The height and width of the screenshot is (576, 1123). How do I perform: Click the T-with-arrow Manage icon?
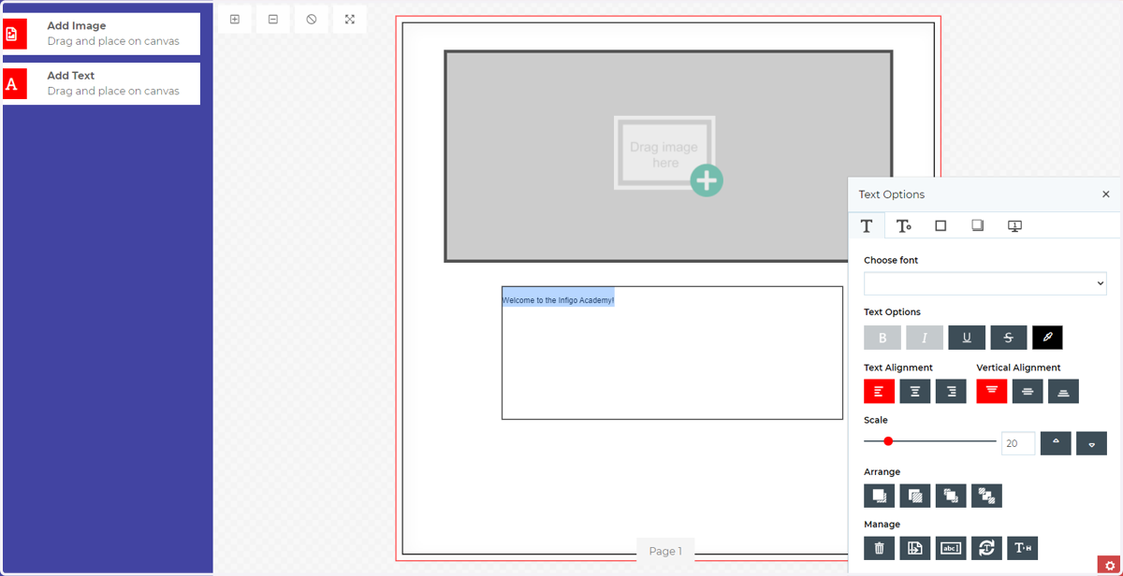tap(1023, 548)
